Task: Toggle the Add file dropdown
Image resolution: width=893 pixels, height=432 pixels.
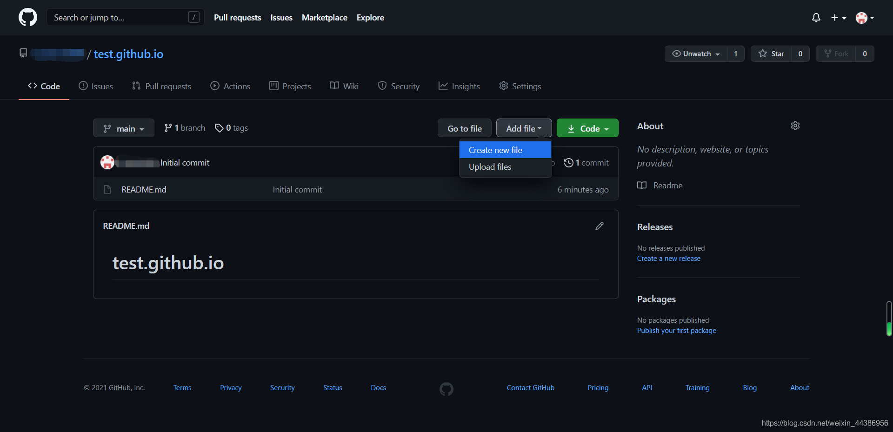Action: click(524, 128)
